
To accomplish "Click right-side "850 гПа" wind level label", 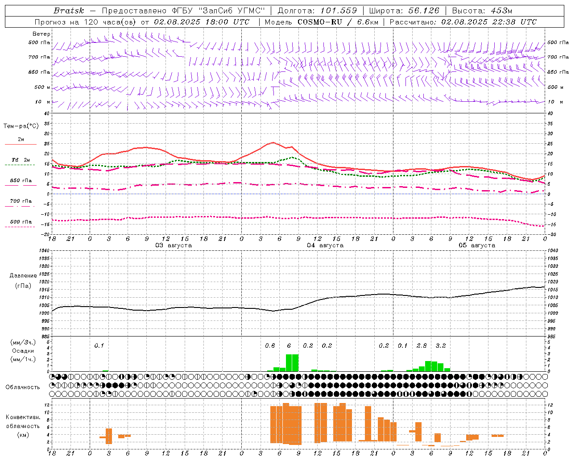I will [x=558, y=72].
